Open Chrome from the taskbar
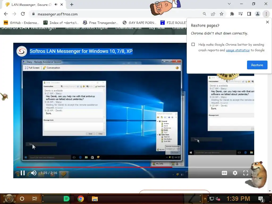 tap(80, 199)
